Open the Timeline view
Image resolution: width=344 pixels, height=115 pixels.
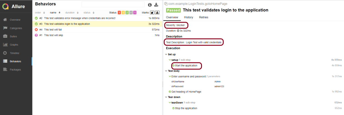[x=15, y=53]
